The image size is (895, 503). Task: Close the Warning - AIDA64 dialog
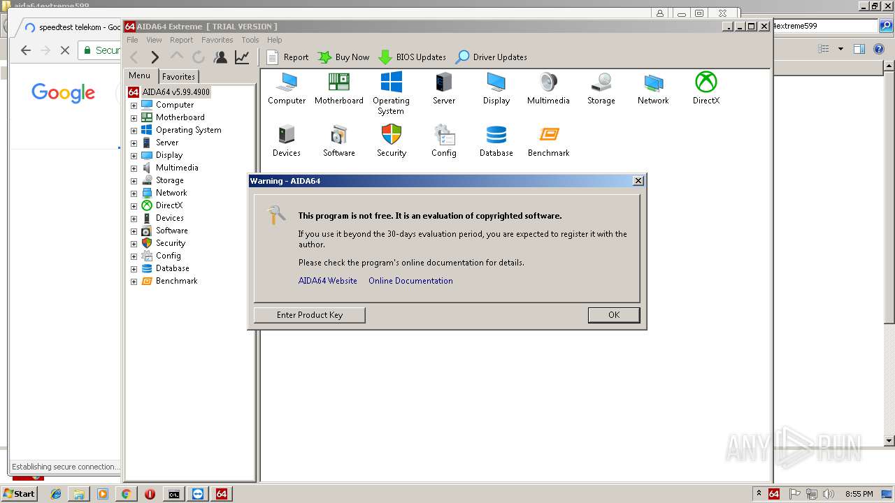[638, 181]
